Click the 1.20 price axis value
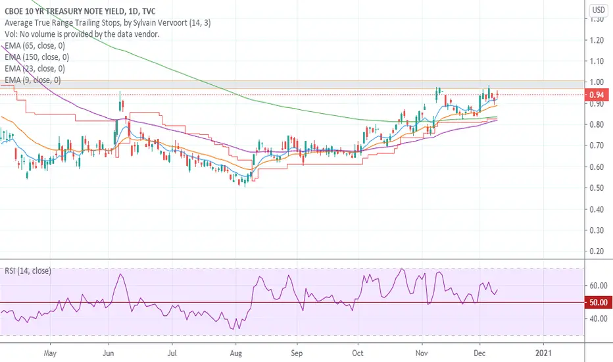 tap(597, 40)
